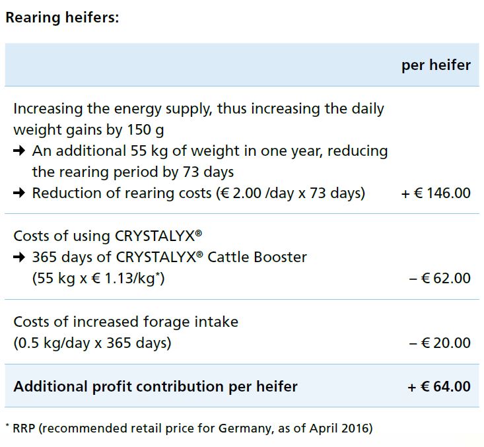Click the 'Cattle Booster' product name
484x447 pixels.
pos(257,257)
